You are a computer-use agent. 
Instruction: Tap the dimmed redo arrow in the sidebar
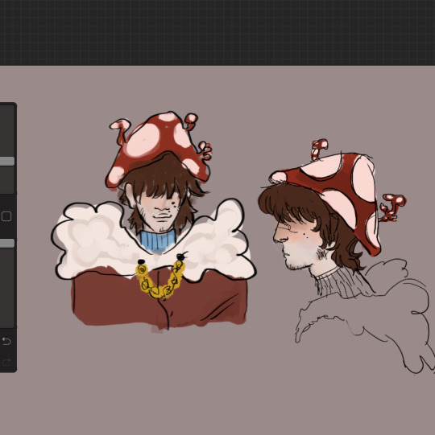click(x=6, y=362)
